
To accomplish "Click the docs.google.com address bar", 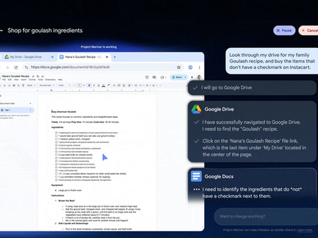I will point(103,67).
